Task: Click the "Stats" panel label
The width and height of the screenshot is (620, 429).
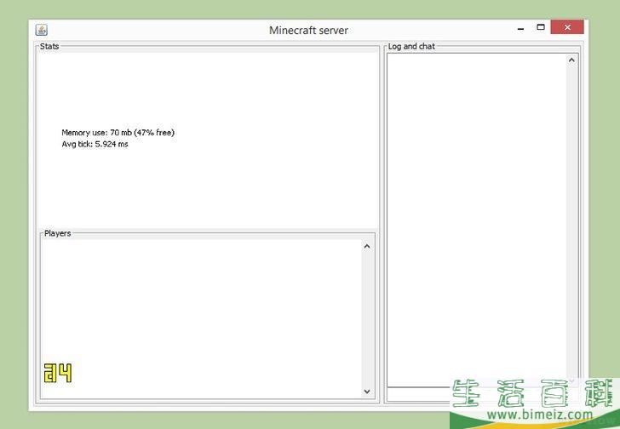Action: (x=49, y=46)
